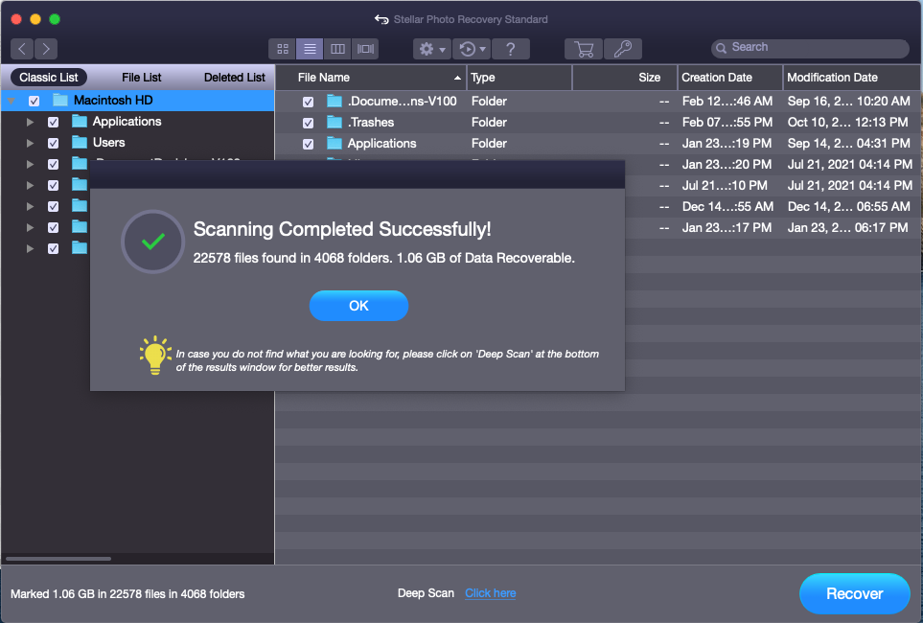Click the key activation icon
The width and height of the screenshot is (923, 623).
click(x=623, y=49)
